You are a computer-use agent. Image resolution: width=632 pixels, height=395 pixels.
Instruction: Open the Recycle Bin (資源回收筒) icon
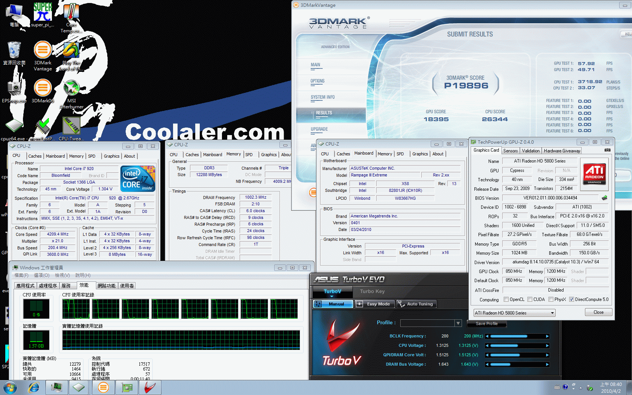14,53
